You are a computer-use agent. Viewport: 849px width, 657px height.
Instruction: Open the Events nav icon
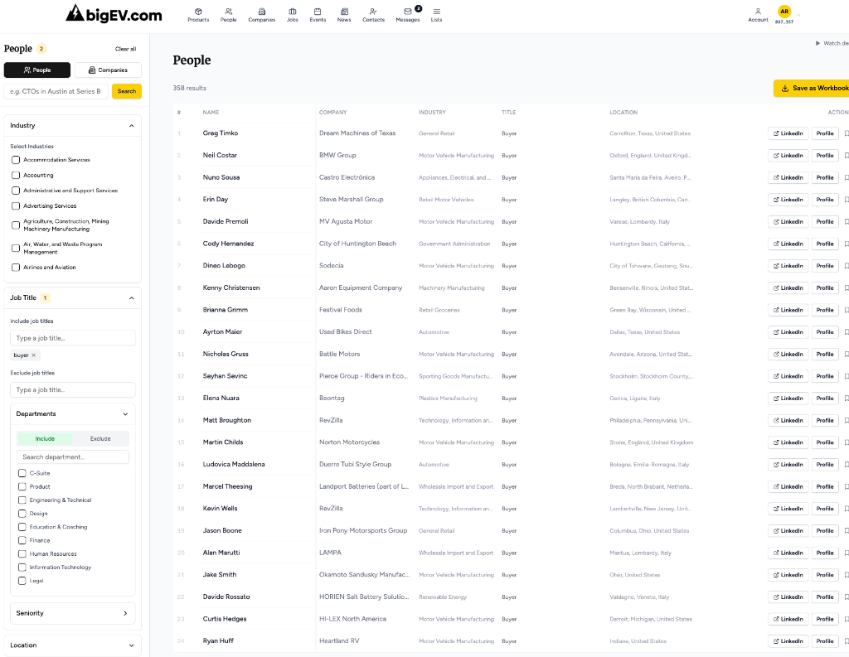click(x=318, y=12)
